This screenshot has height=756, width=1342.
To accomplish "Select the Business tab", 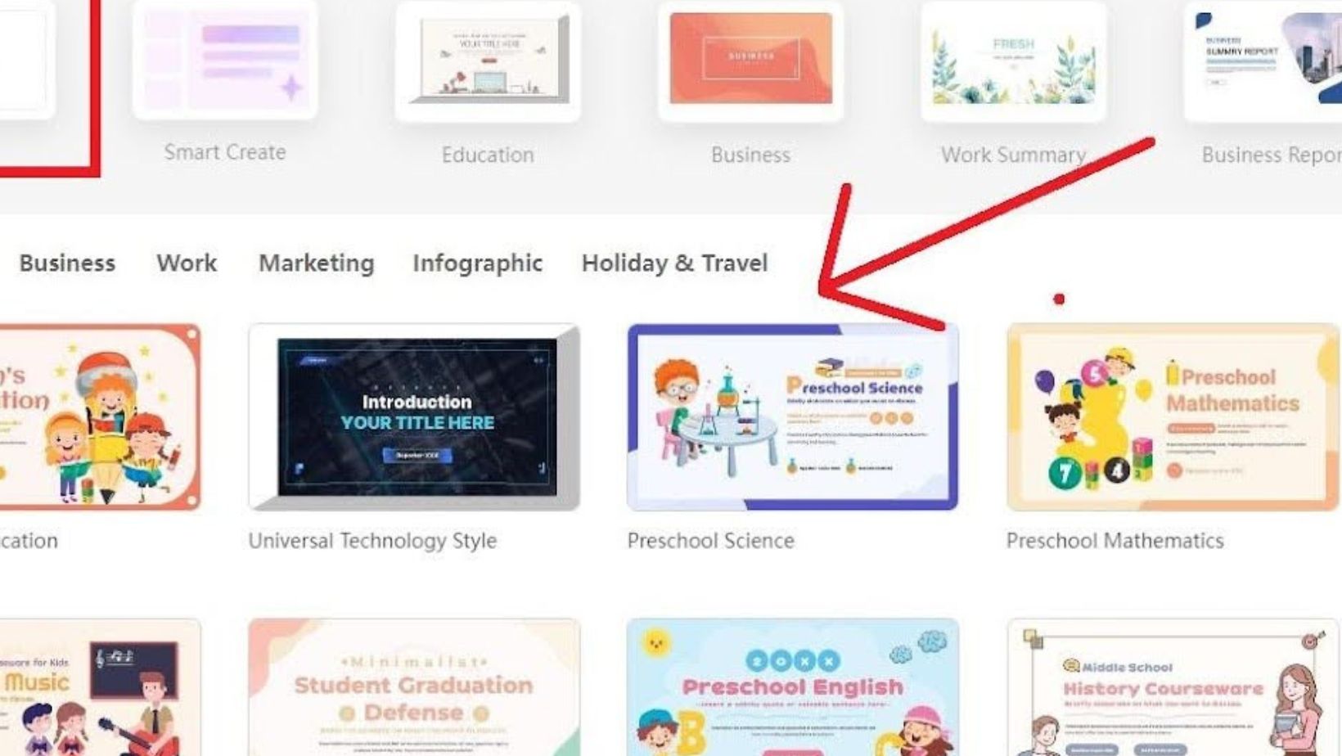I will (67, 263).
